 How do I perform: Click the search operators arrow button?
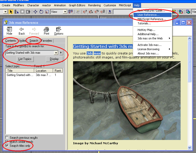click(61, 53)
